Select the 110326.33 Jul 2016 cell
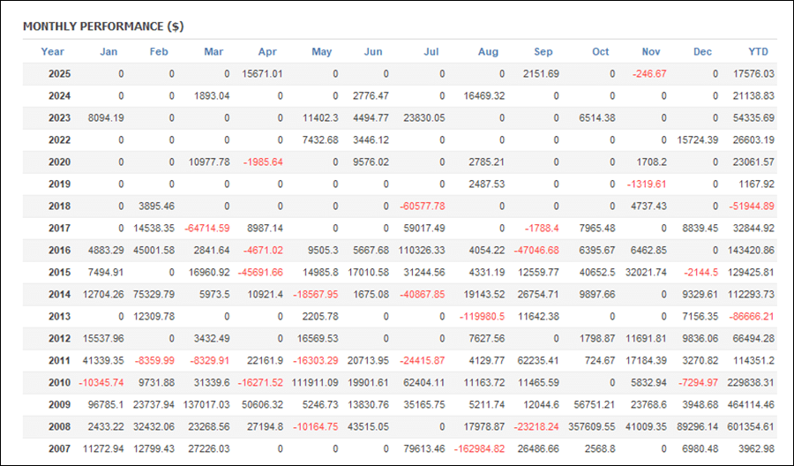794x466 pixels. 421,250
